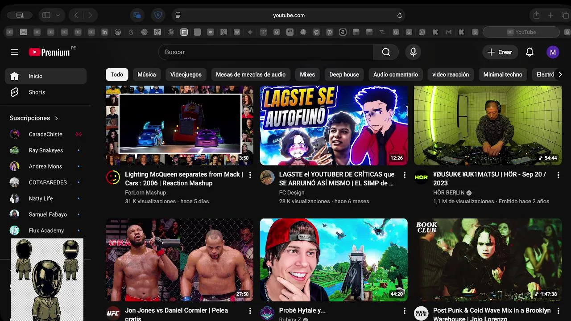This screenshot has width=571, height=321.
Task: Start voice search with microphone icon
Action: coord(414,52)
